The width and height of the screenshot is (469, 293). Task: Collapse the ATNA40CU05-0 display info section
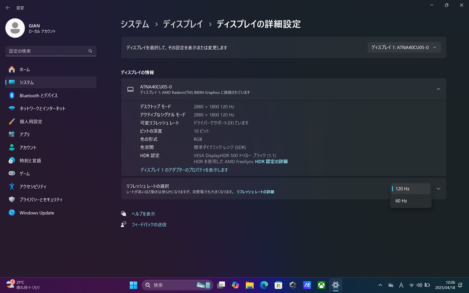(438, 89)
